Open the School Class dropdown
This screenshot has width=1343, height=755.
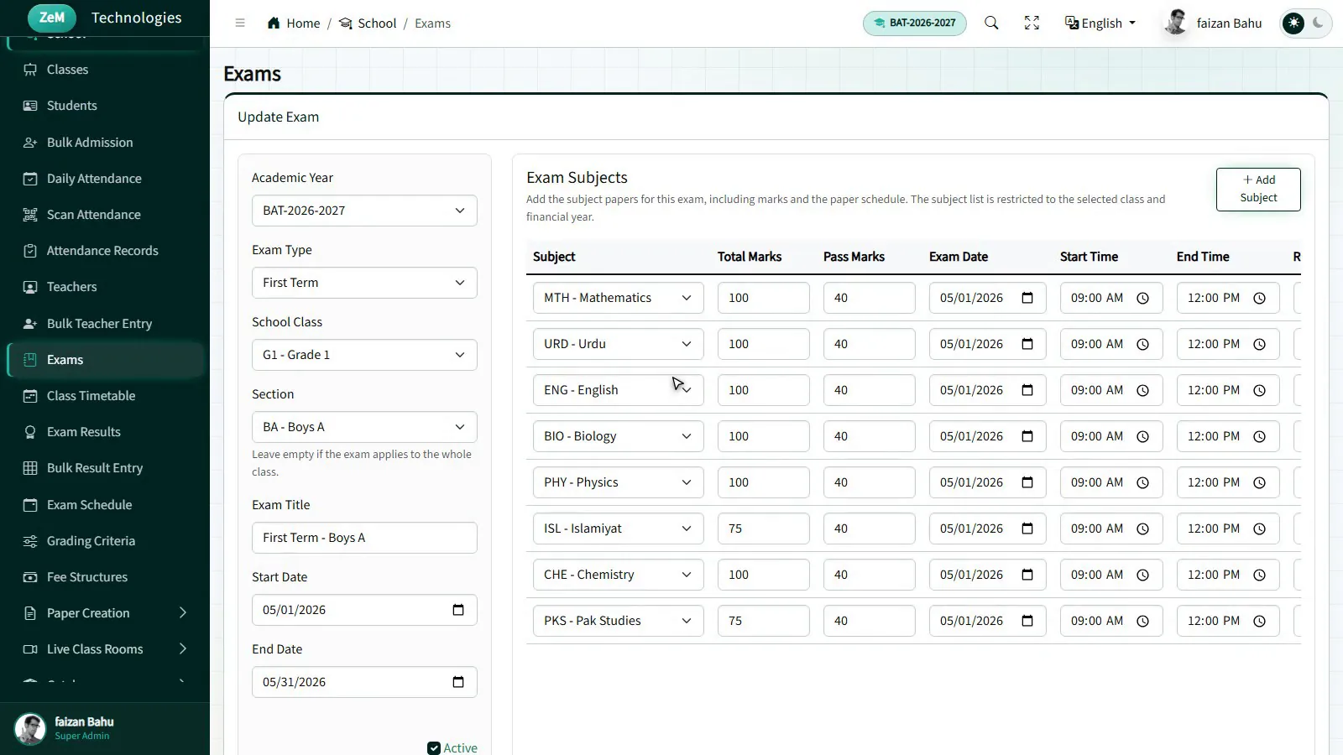pyautogui.click(x=364, y=355)
